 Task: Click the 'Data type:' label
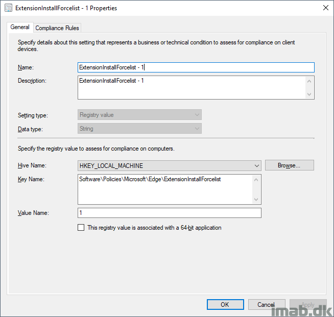[30, 129]
